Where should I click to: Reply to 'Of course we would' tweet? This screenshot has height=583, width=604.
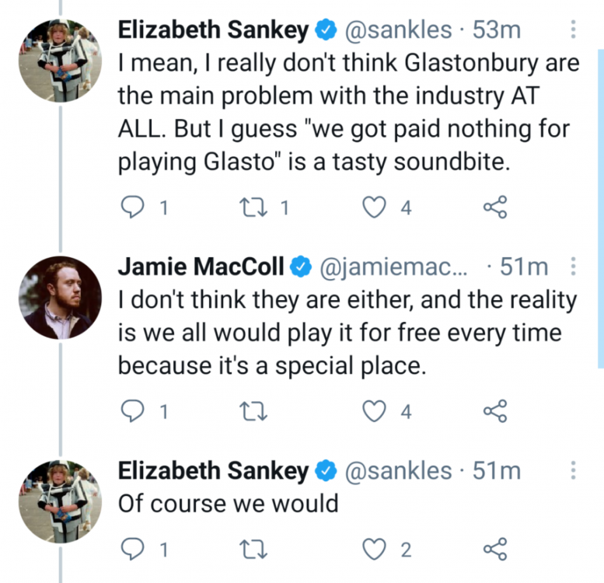click(132, 549)
